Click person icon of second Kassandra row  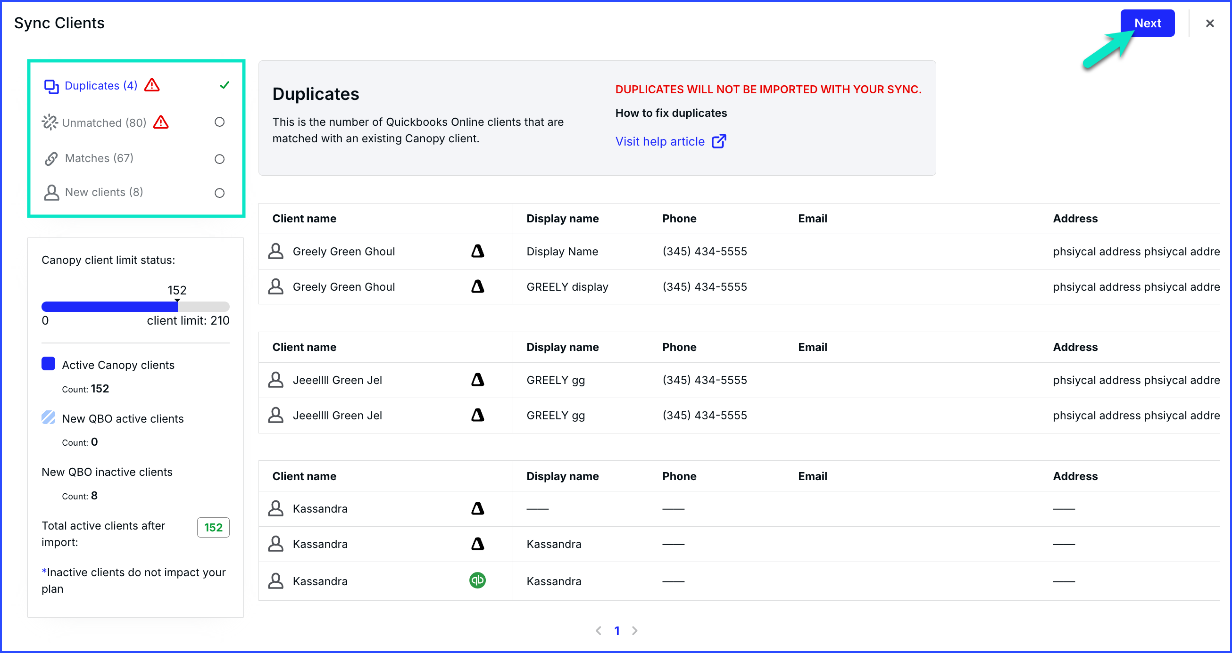[x=275, y=544]
